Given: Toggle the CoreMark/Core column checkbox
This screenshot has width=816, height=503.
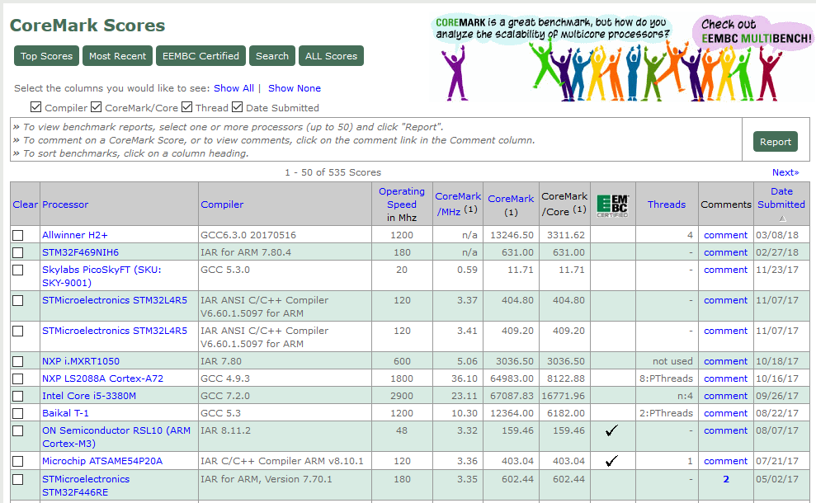Looking at the screenshot, I should point(97,107).
